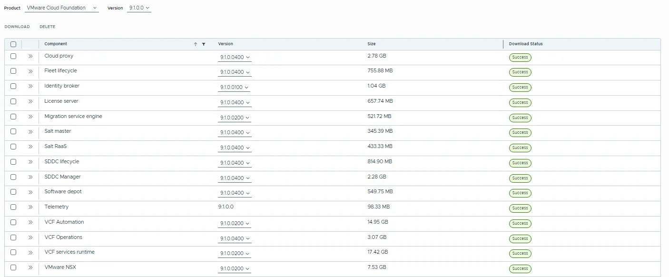The height and width of the screenshot is (277, 669).
Task: Click the Salt master component name
Action: click(58, 131)
